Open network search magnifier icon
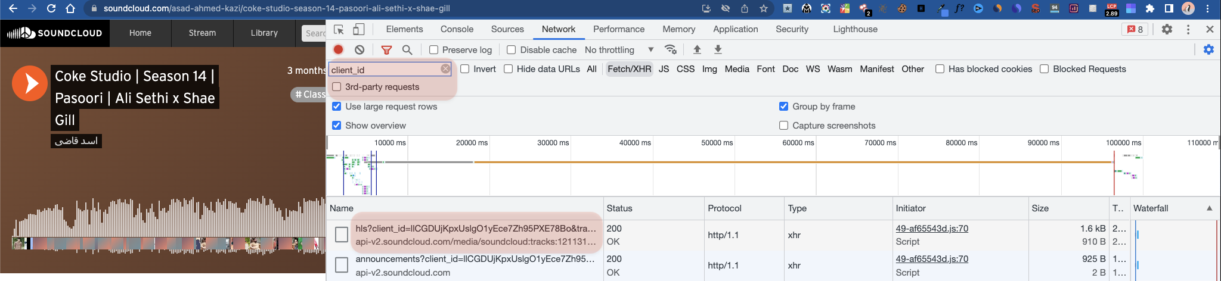The image size is (1221, 281). point(407,50)
